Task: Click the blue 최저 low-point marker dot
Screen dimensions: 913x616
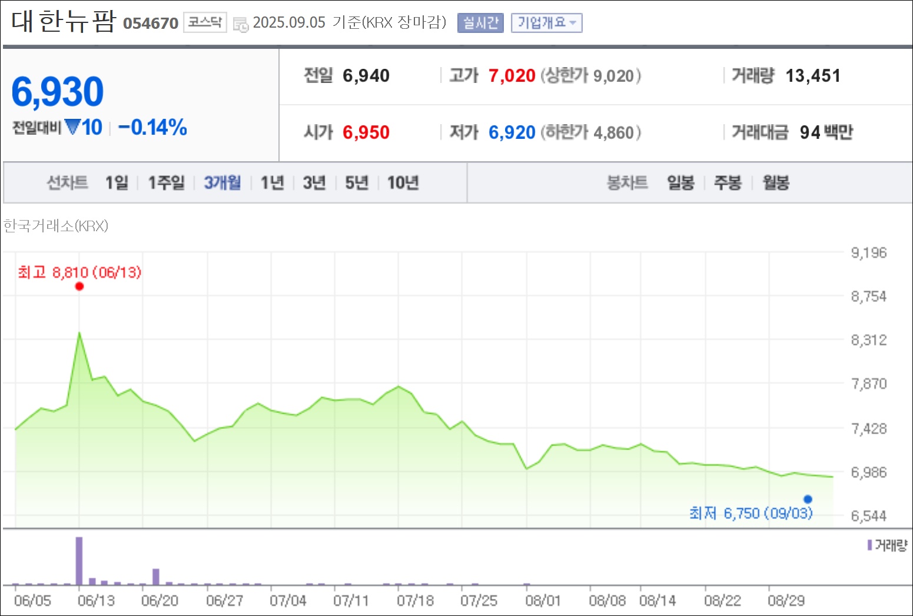Action: click(808, 500)
